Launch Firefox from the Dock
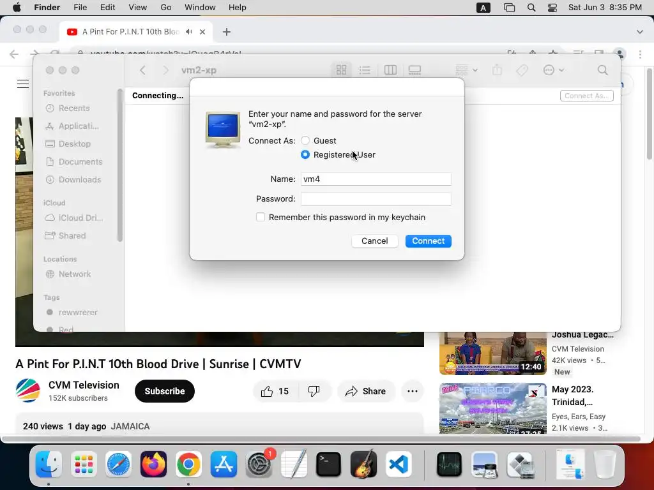The image size is (654, 490). tap(153, 464)
